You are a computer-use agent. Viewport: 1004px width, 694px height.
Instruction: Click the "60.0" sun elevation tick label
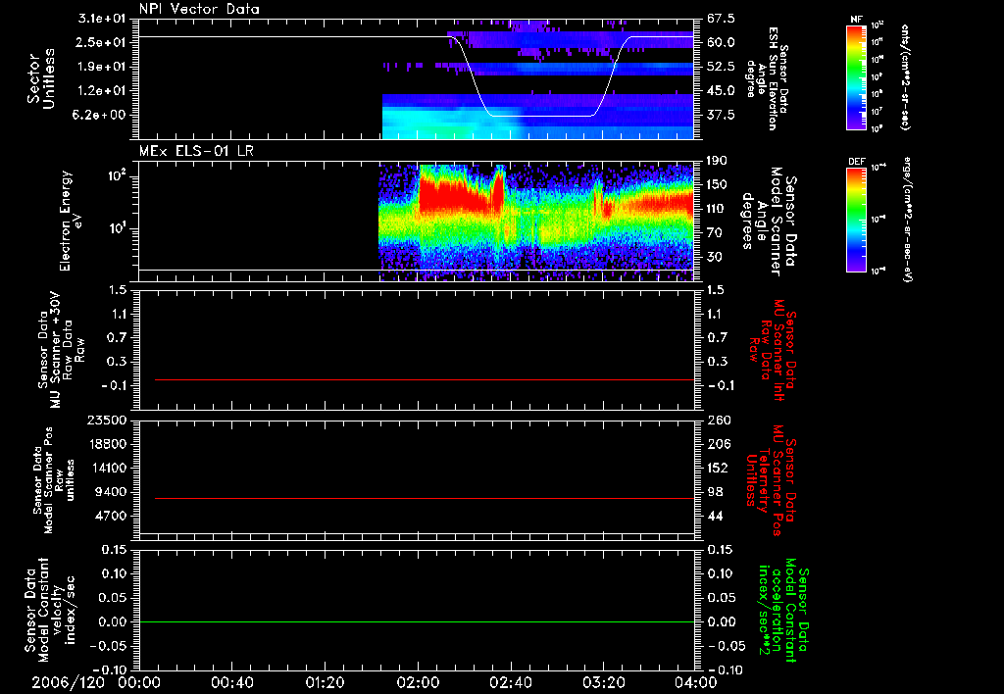(721, 42)
